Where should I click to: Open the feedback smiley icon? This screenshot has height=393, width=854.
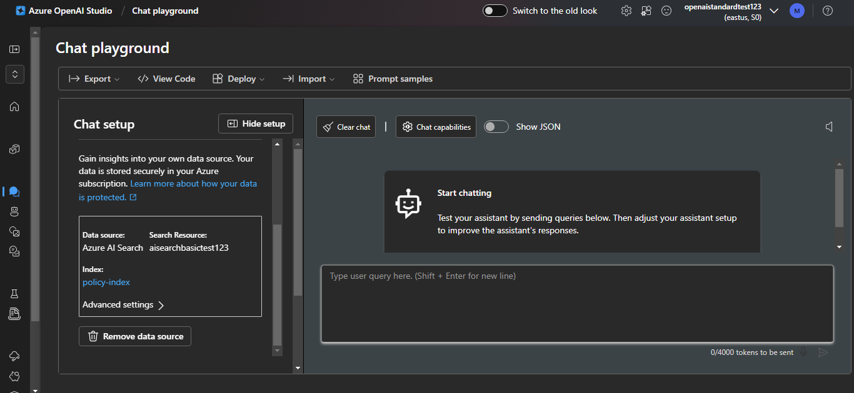pyautogui.click(x=666, y=11)
